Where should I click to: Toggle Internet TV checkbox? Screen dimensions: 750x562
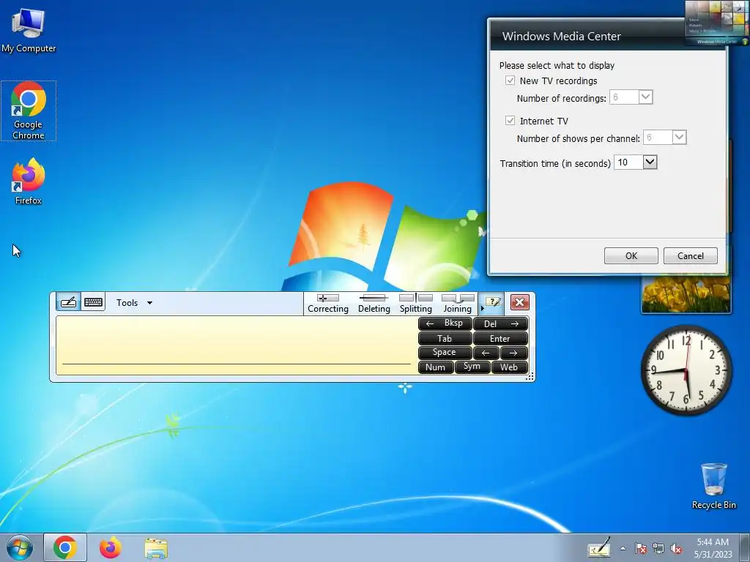pyautogui.click(x=510, y=121)
